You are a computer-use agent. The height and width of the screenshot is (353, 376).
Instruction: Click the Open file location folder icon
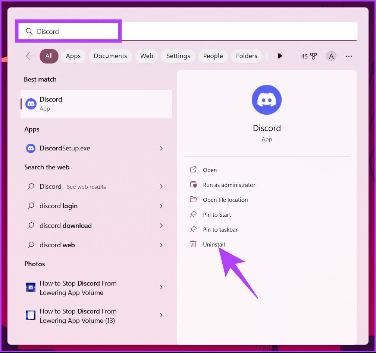pos(193,199)
